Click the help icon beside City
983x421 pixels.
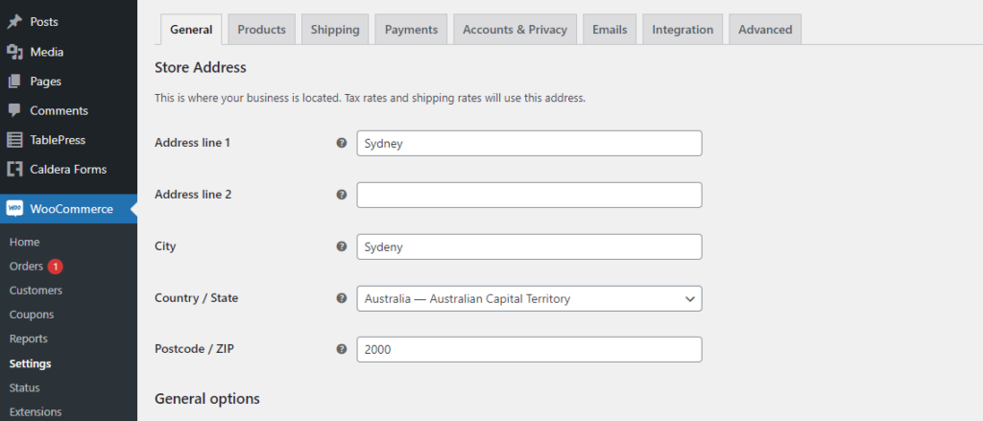coord(342,246)
